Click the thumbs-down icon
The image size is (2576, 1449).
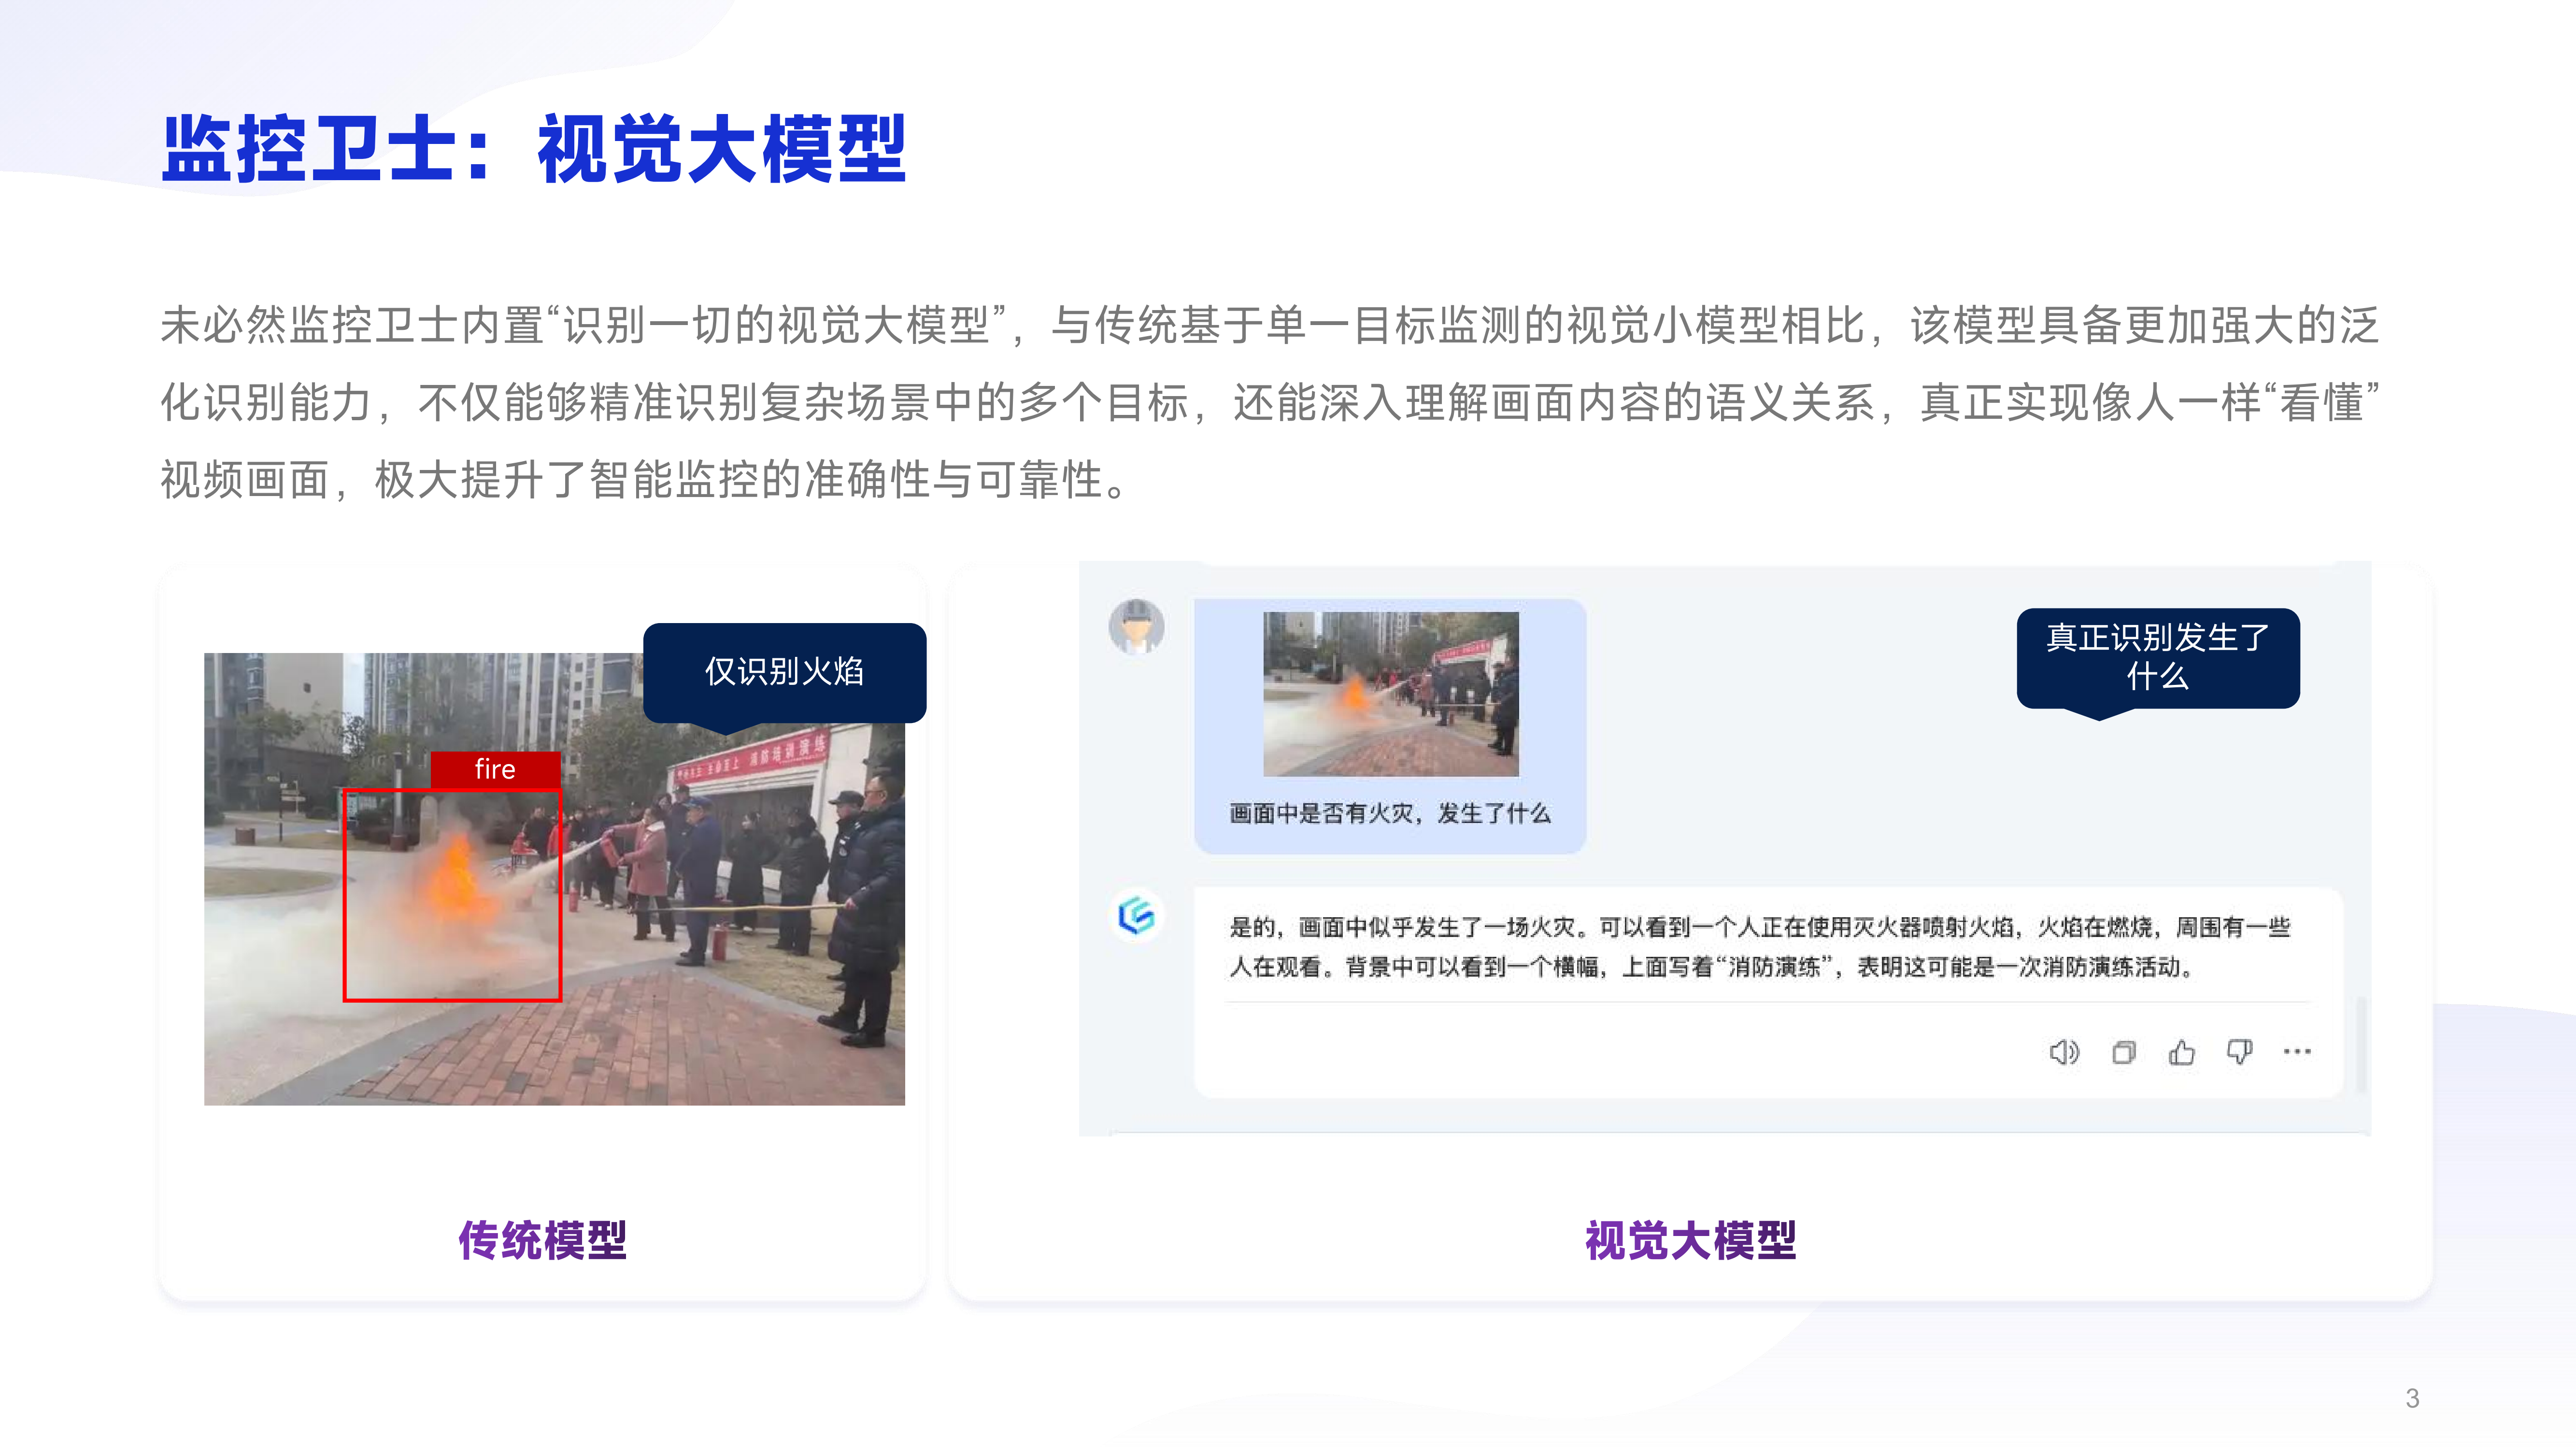click(2239, 1052)
